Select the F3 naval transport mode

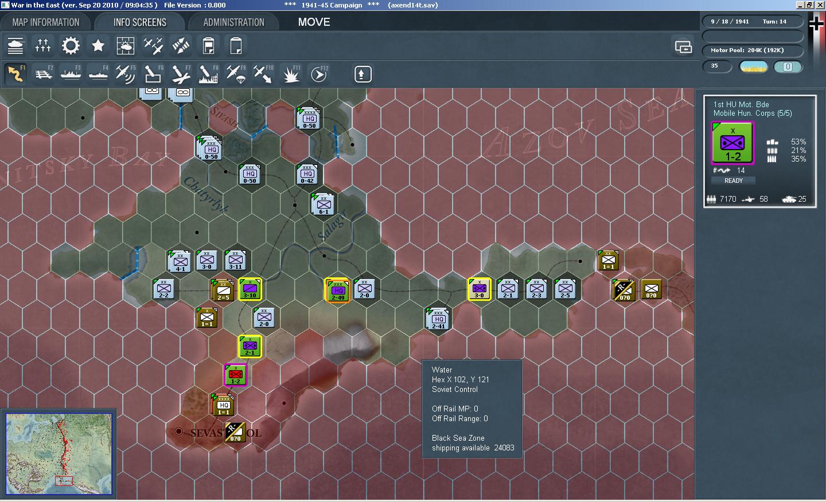pos(71,74)
